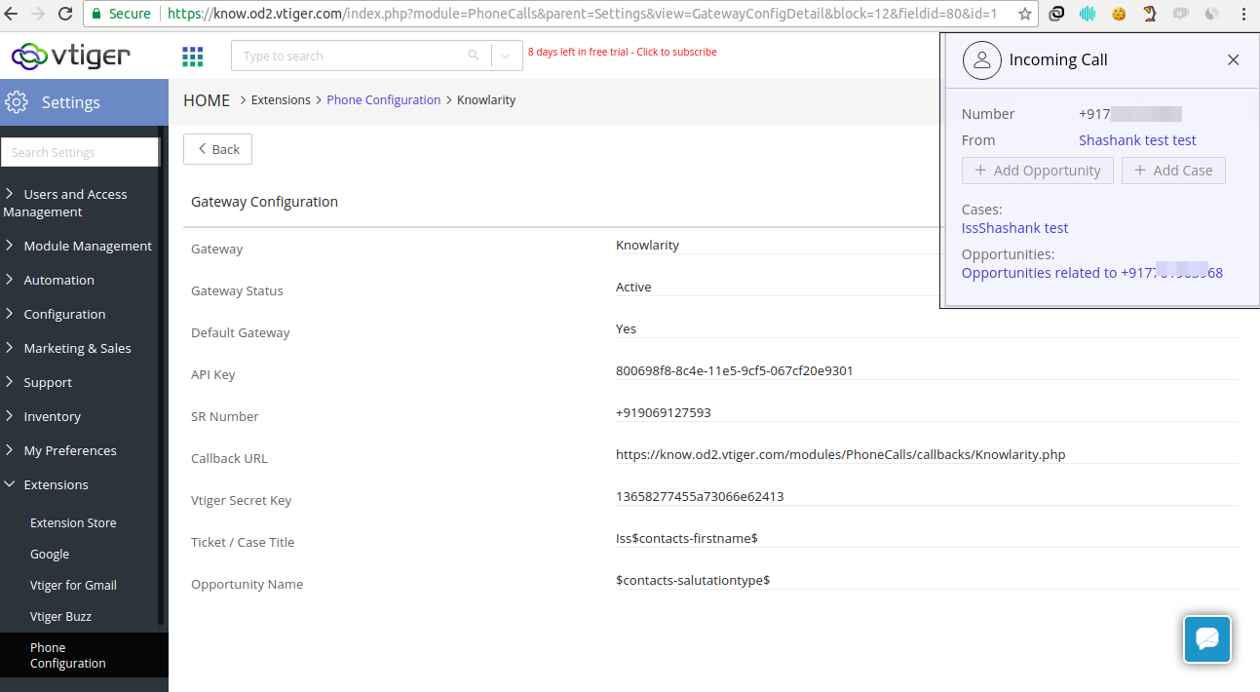Open Opportunities related to number link

pos(1092,273)
